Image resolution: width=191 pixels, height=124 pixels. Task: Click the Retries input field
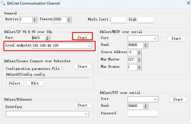pyautogui.click(x=26, y=20)
